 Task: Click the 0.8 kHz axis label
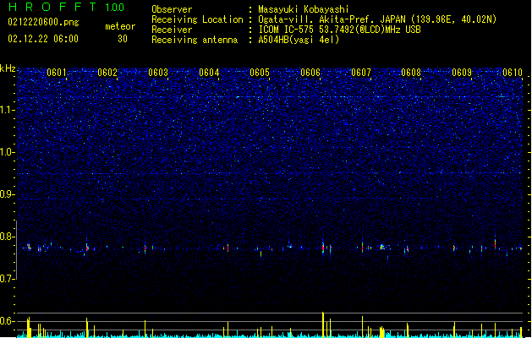(x=8, y=237)
